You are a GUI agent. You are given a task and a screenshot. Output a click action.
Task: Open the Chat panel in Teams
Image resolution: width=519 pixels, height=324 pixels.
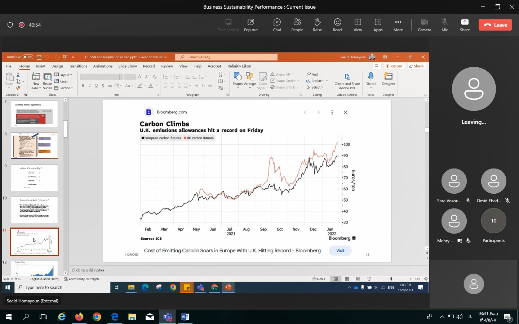[x=277, y=25]
